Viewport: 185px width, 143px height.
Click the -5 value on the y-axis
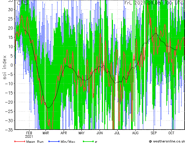point(10,74)
